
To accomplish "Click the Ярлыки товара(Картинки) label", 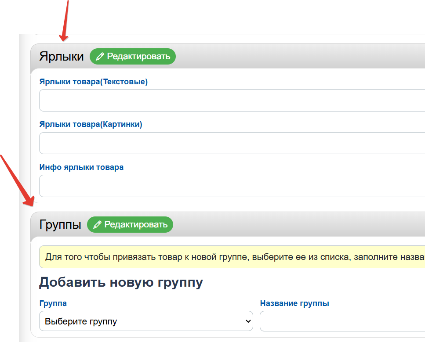I will (91, 124).
